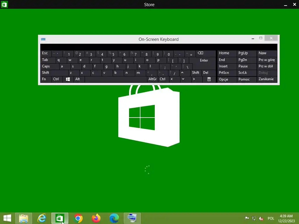
Task: Click the Insert key
Action: (x=227, y=66)
